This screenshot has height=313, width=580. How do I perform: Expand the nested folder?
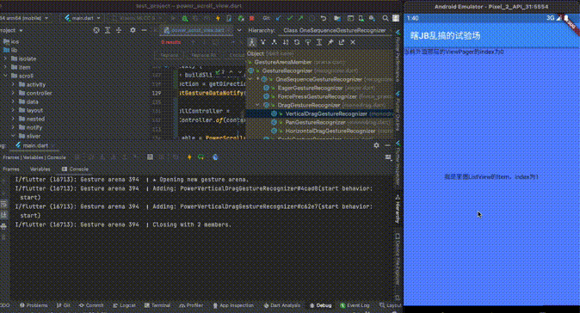(13, 119)
